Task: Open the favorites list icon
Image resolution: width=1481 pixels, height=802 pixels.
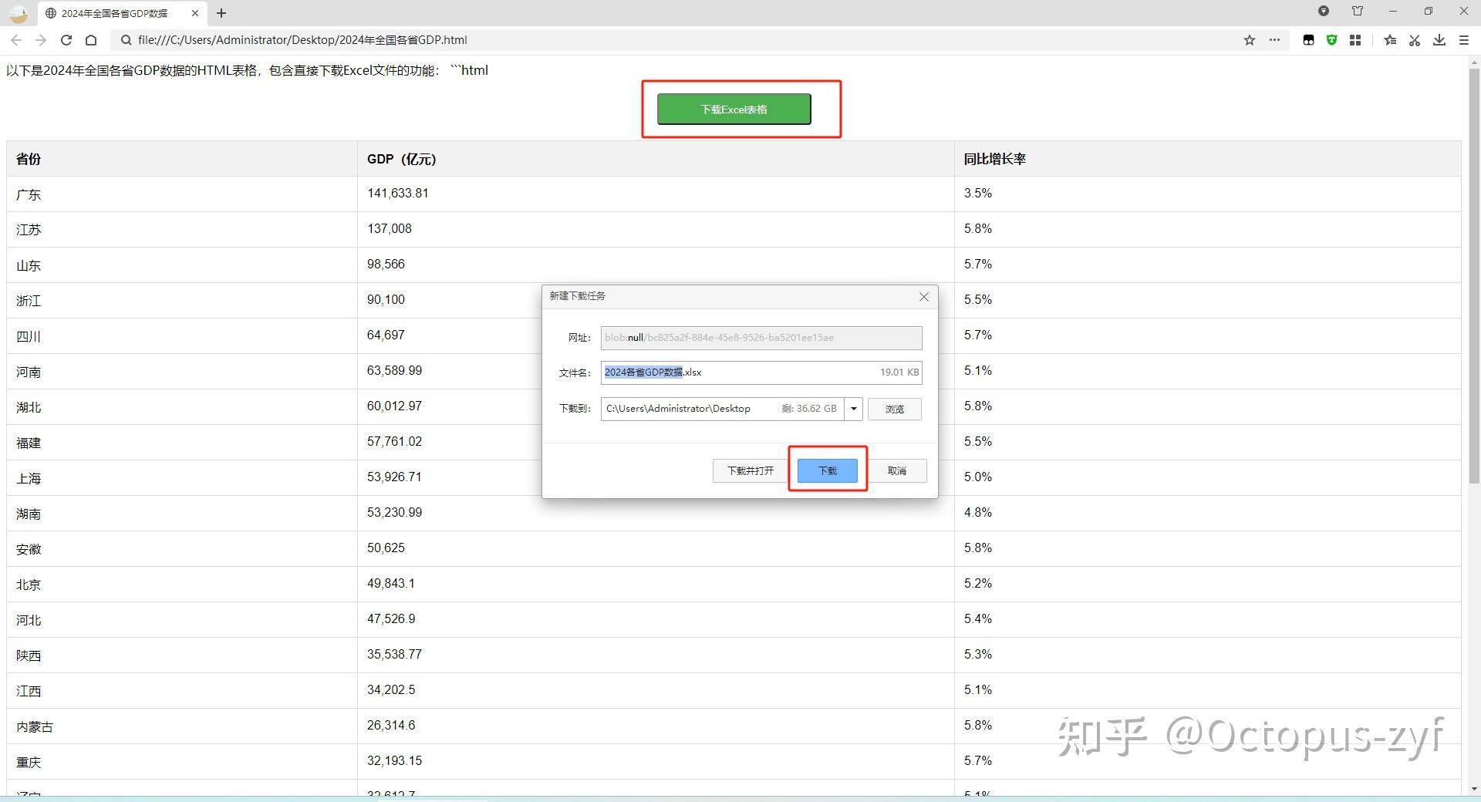Action: (x=1390, y=40)
